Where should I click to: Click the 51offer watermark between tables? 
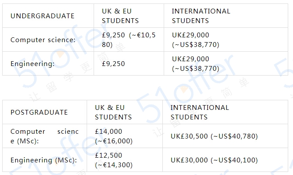[187, 89]
